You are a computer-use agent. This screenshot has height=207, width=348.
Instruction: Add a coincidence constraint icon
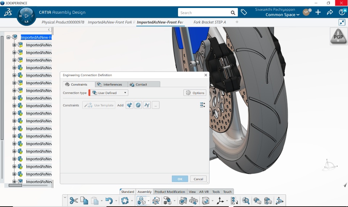[x=129, y=105]
